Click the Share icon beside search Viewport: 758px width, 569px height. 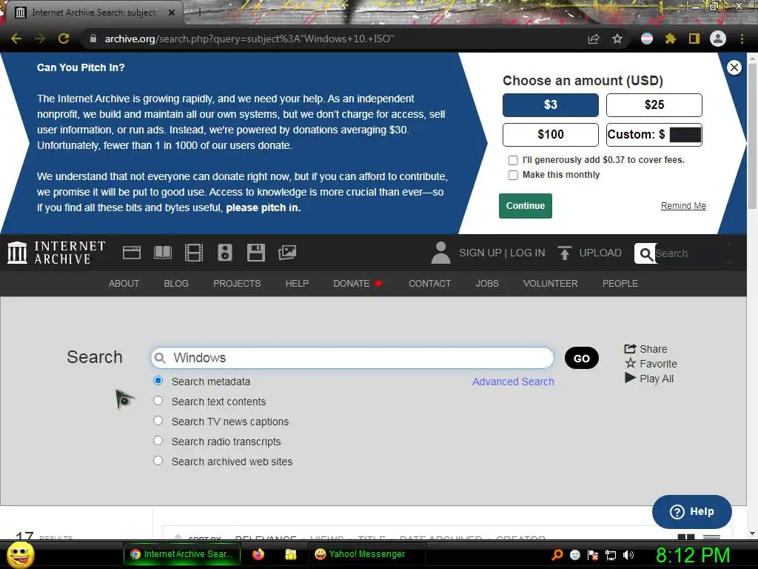(x=630, y=348)
